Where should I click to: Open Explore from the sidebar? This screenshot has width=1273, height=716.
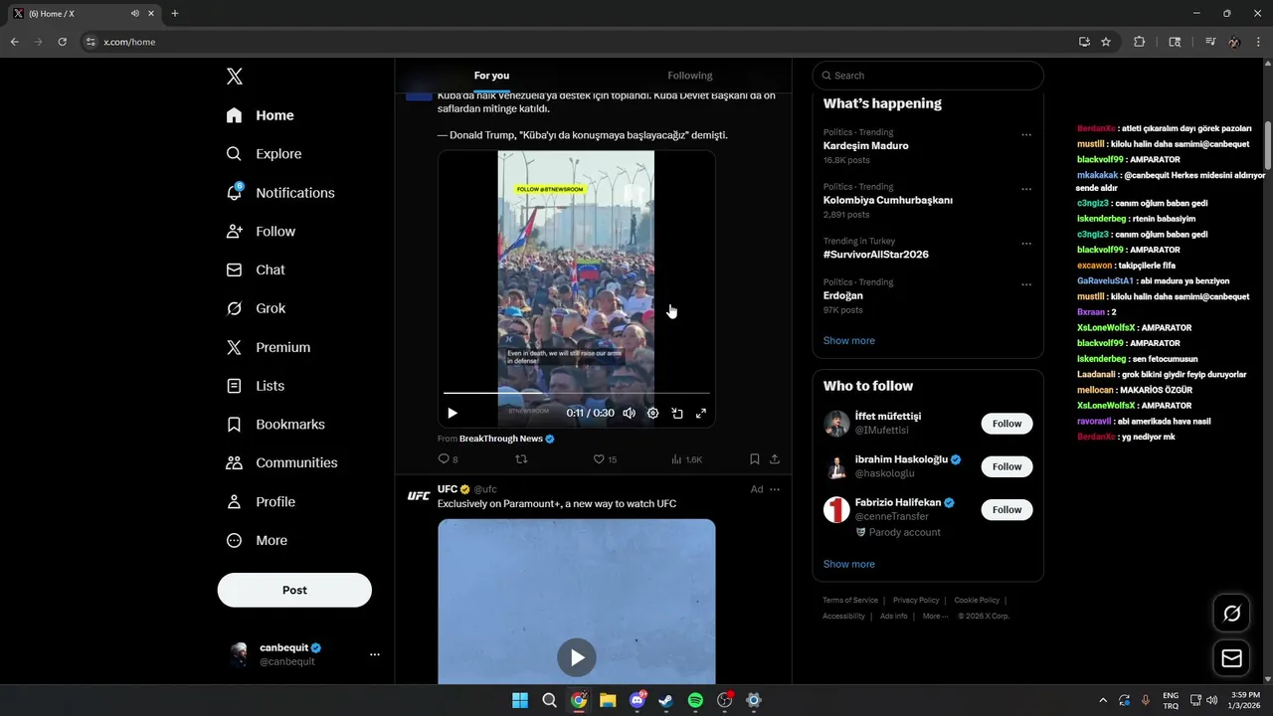(264, 154)
